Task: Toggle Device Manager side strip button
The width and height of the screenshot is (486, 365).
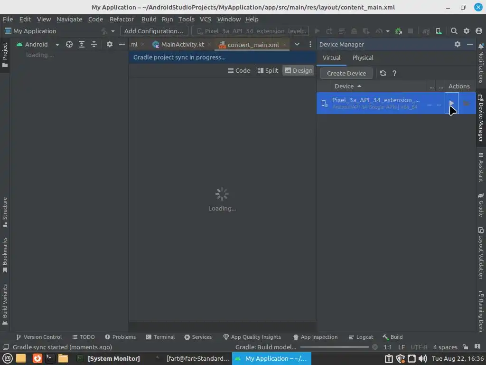Action: pos(481,118)
